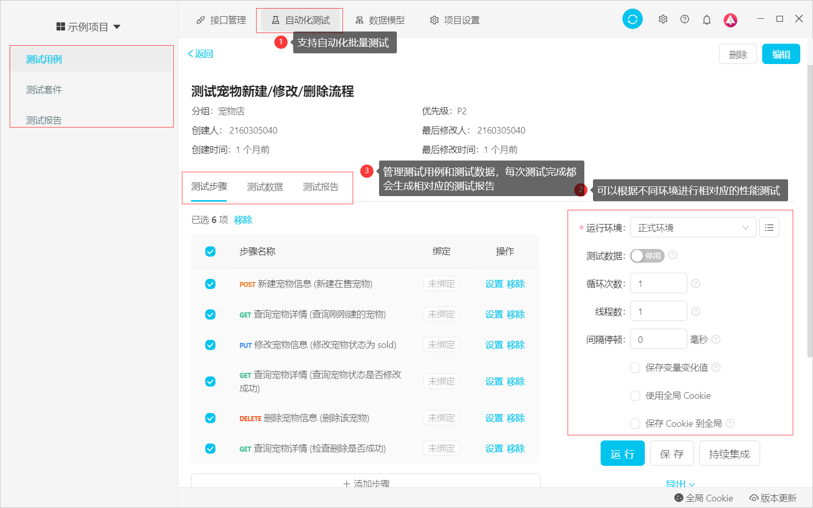This screenshot has width=813, height=508.
Task: Enable 保存 Cookie 到全局 checkbox
Action: click(x=635, y=423)
